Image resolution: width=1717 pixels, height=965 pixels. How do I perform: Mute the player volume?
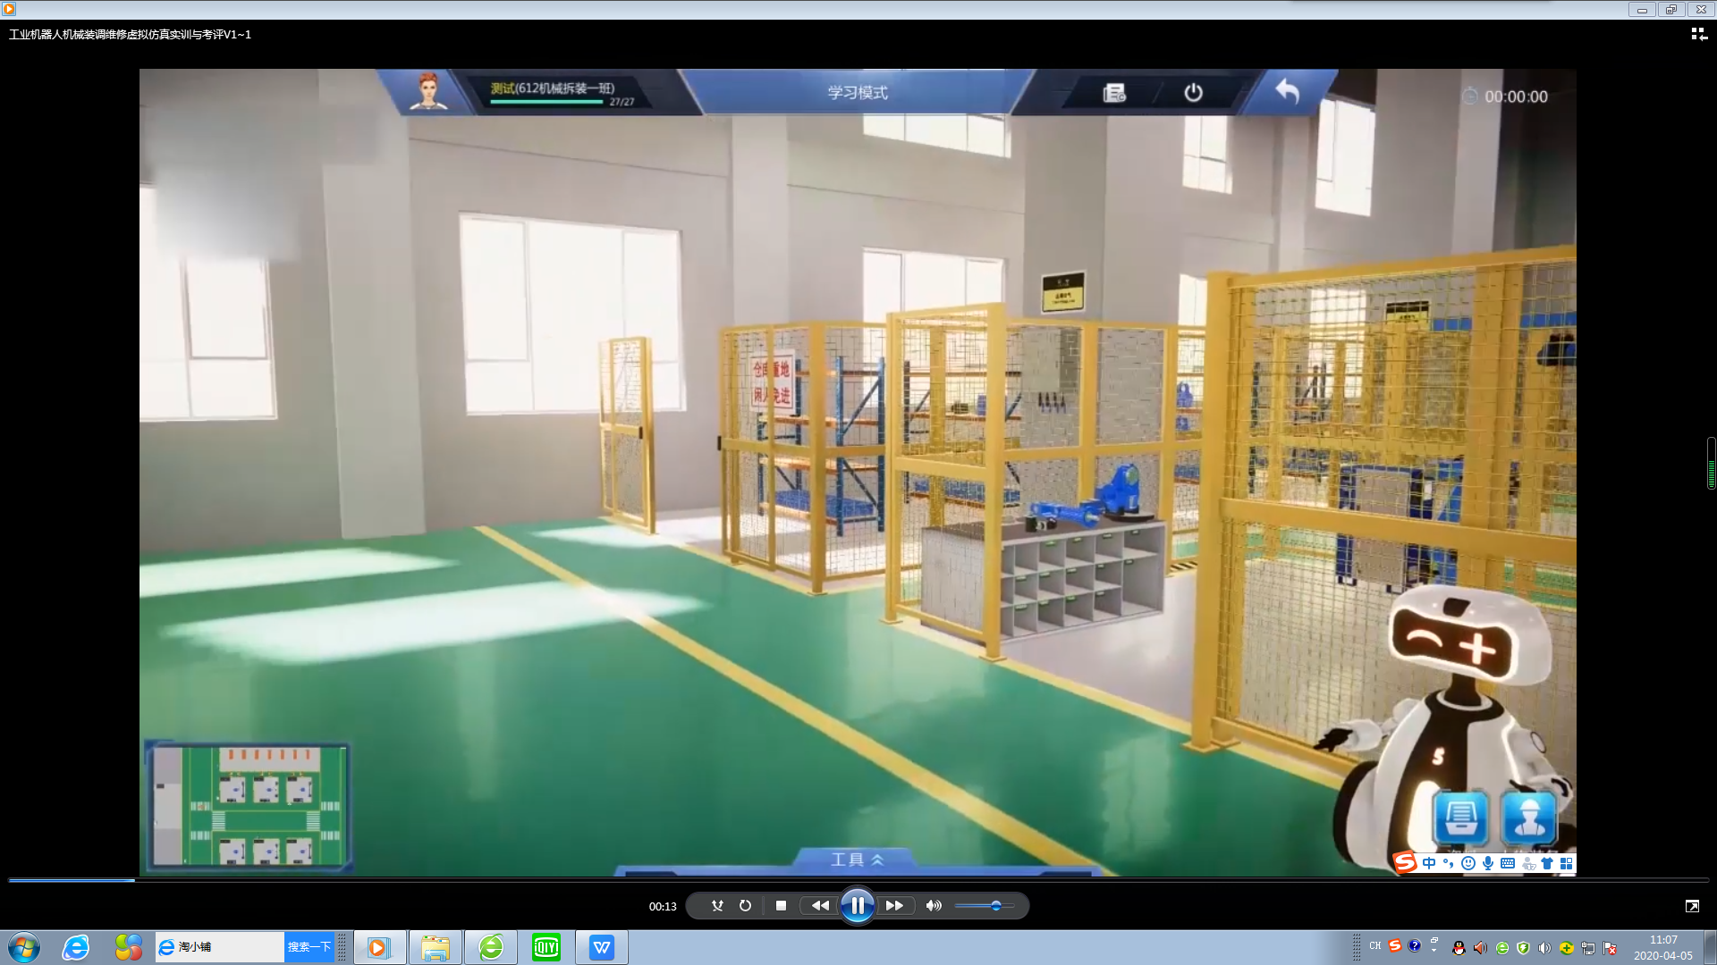pyautogui.click(x=934, y=906)
